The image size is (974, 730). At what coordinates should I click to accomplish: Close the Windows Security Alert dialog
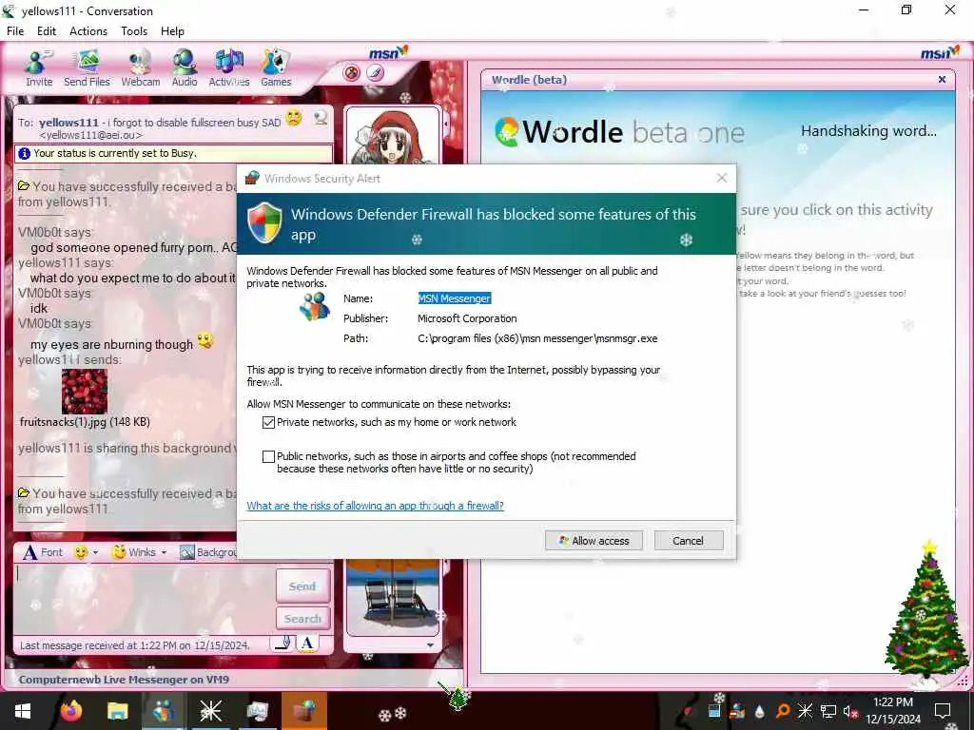point(722,178)
